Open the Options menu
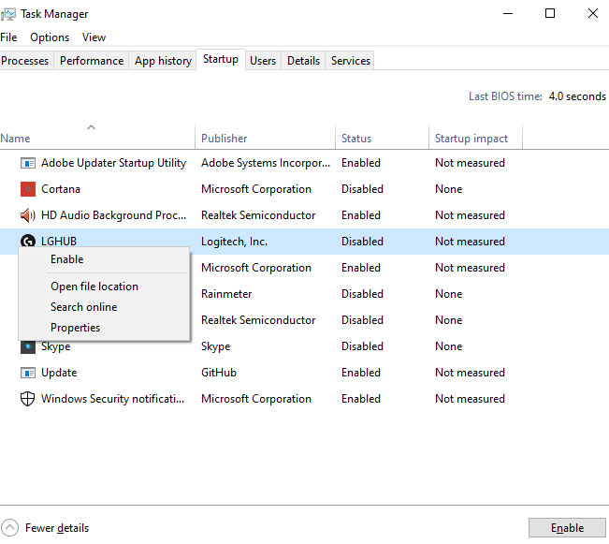 pyautogui.click(x=50, y=37)
